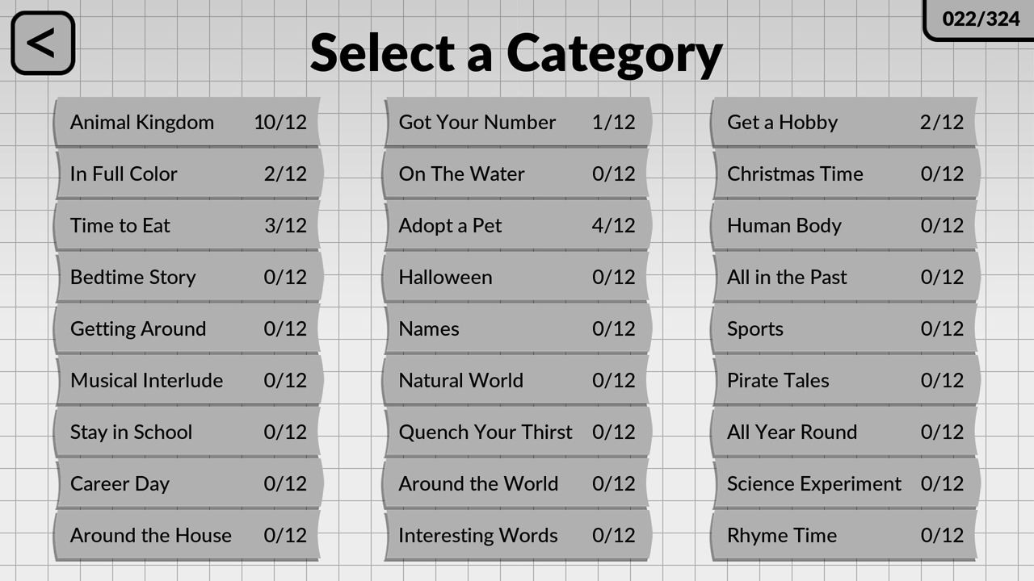Select the Human Body category

tap(845, 226)
